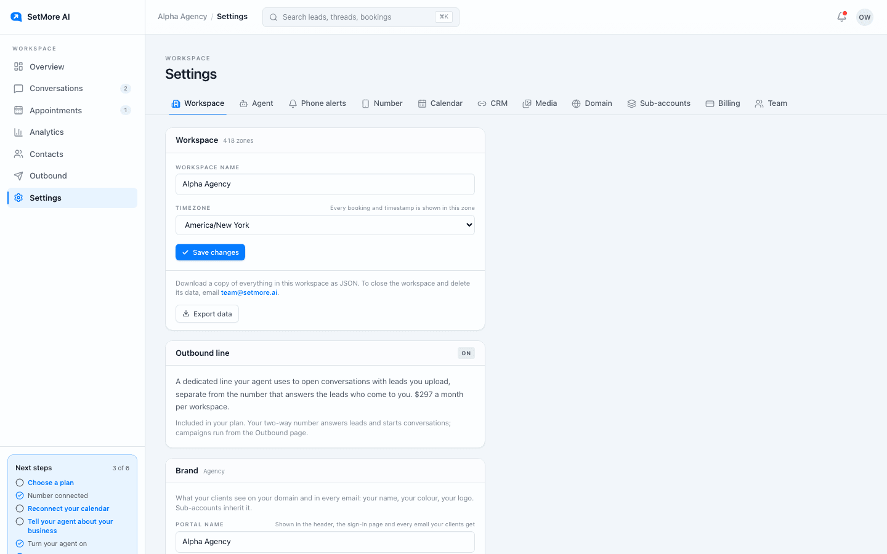Image resolution: width=887 pixels, height=554 pixels.
Task: Focus the Workspace name input field
Action: tap(325, 184)
